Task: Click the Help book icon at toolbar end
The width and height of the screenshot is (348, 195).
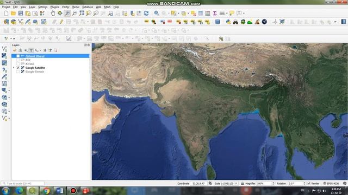Action: pos(344,22)
